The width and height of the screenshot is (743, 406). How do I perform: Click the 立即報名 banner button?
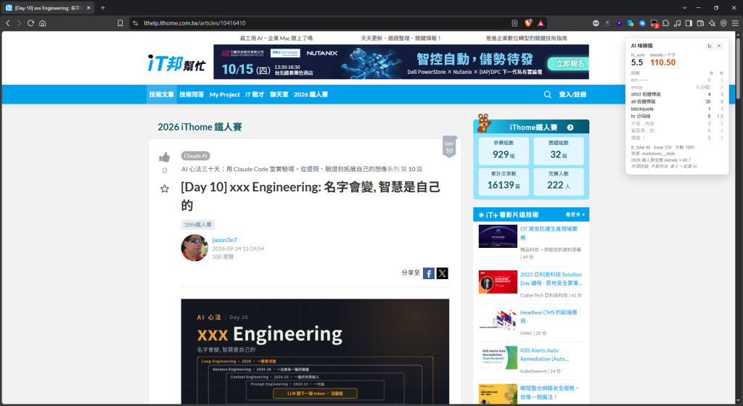(x=568, y=63)
